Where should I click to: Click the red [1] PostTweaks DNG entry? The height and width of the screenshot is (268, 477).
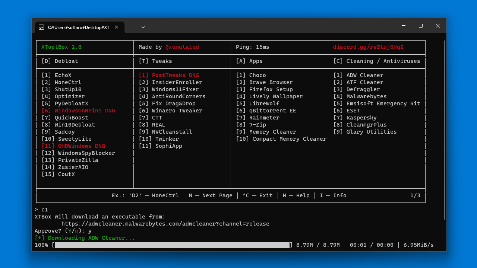pos(169,75)
